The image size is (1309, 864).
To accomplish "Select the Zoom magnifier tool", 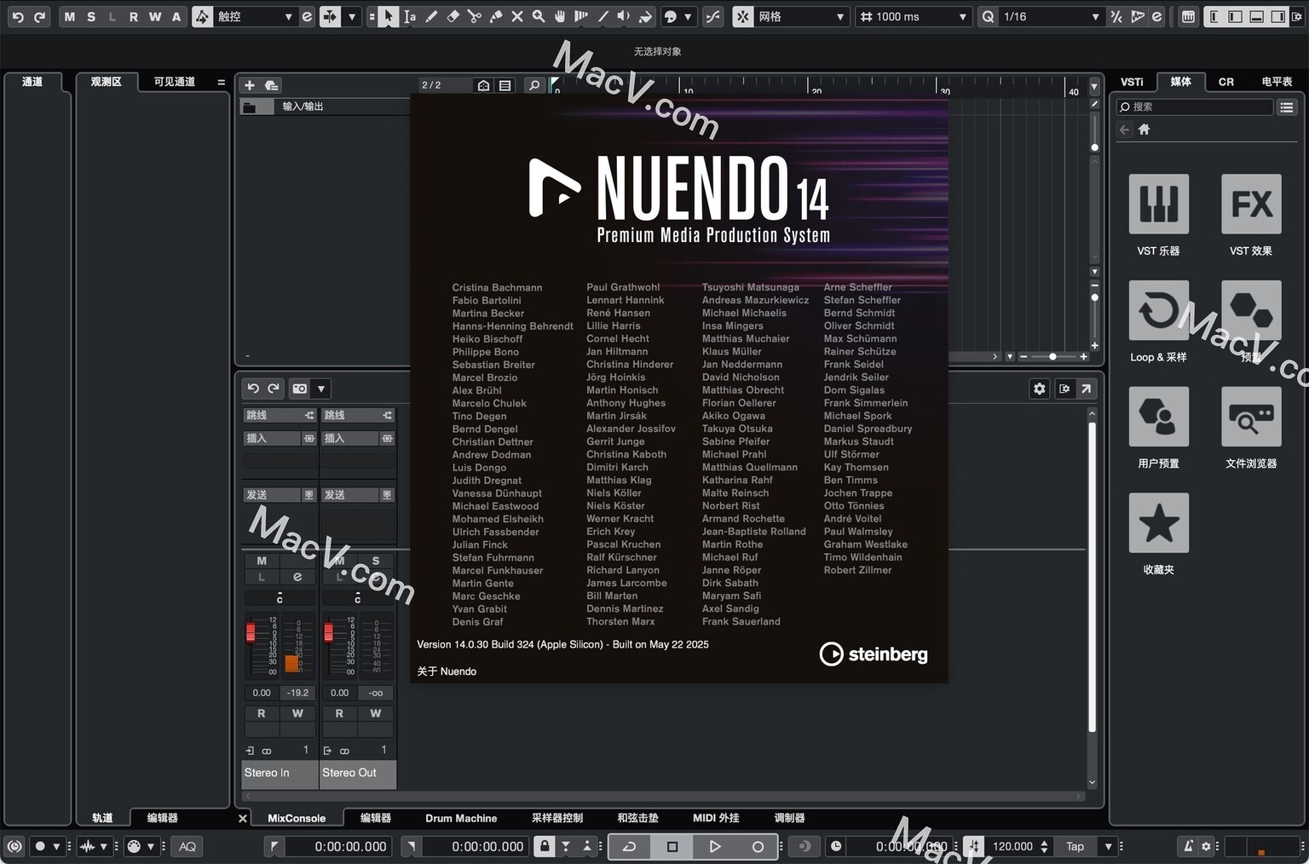I will 538,16.
